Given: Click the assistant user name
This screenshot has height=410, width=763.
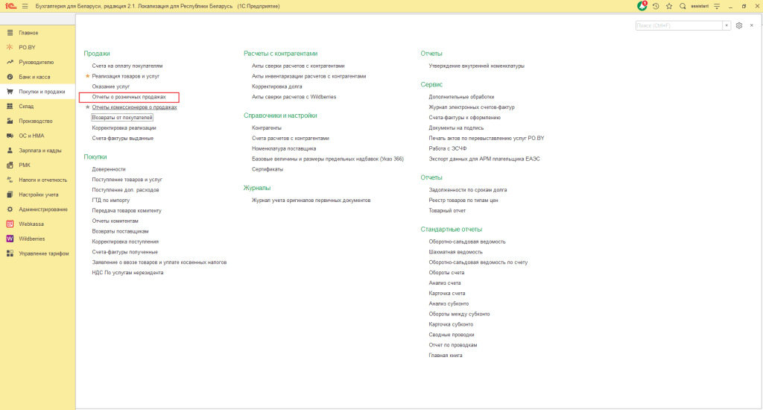Looking at the screenshot, I should coord(700,6).
